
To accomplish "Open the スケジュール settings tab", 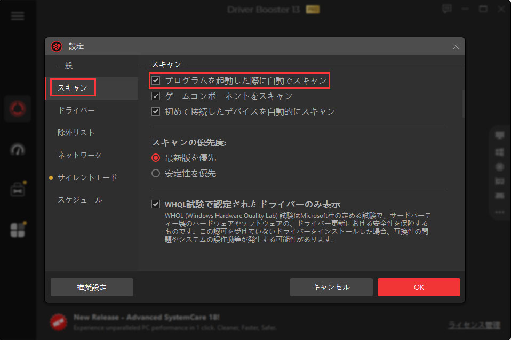I will click(92, 200).
